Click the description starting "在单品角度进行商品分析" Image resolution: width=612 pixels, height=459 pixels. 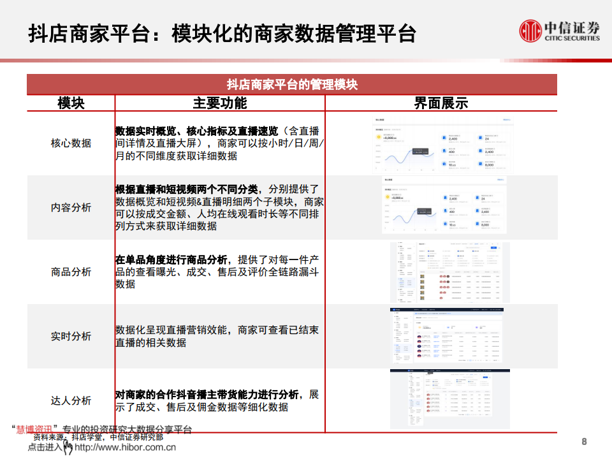pyautogui.click(x=217, y=272)
